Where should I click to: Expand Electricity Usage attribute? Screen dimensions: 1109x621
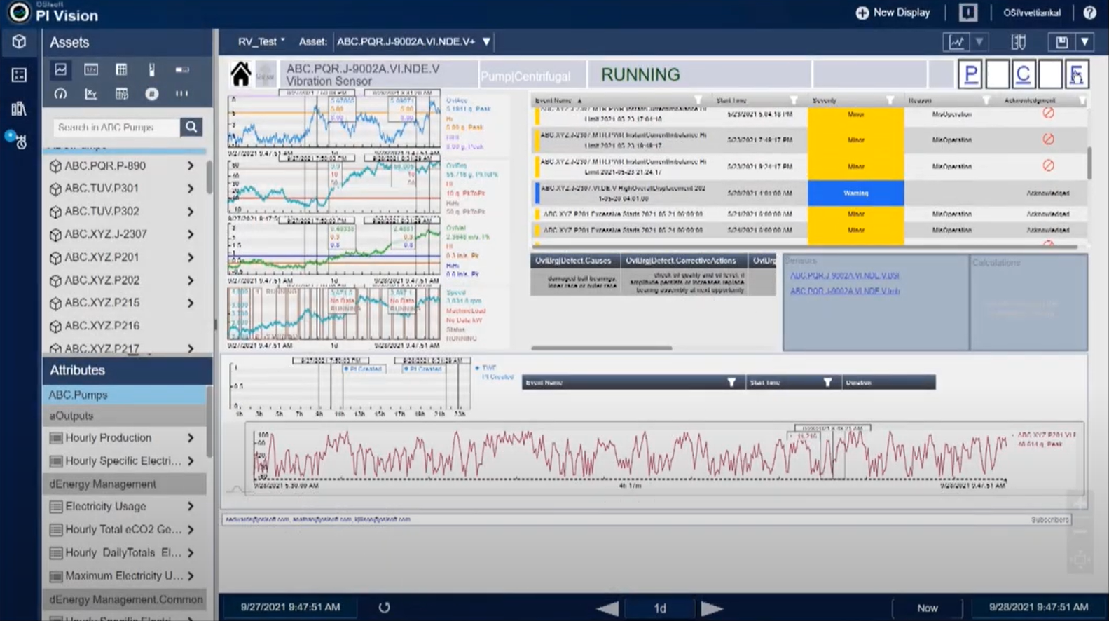click(x=191, y=506)
